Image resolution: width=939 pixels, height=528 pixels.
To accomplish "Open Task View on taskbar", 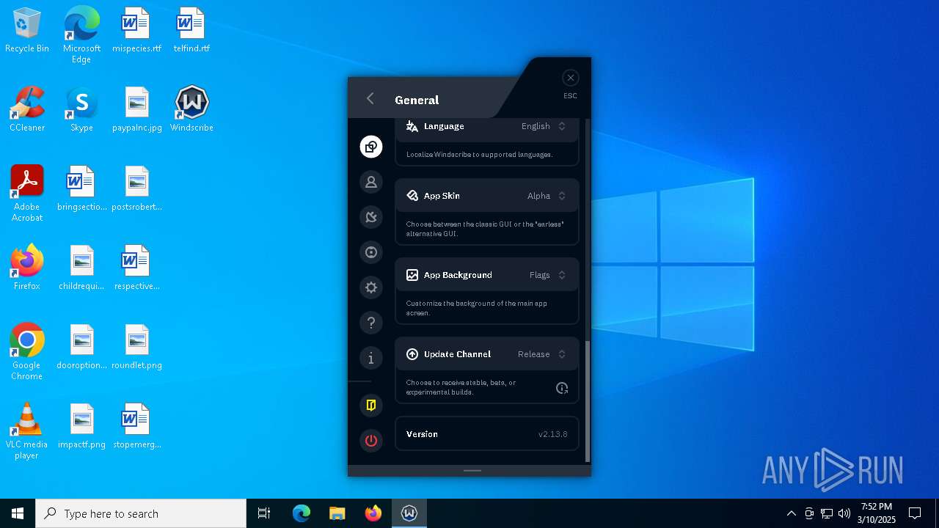I will coord(264,513).
